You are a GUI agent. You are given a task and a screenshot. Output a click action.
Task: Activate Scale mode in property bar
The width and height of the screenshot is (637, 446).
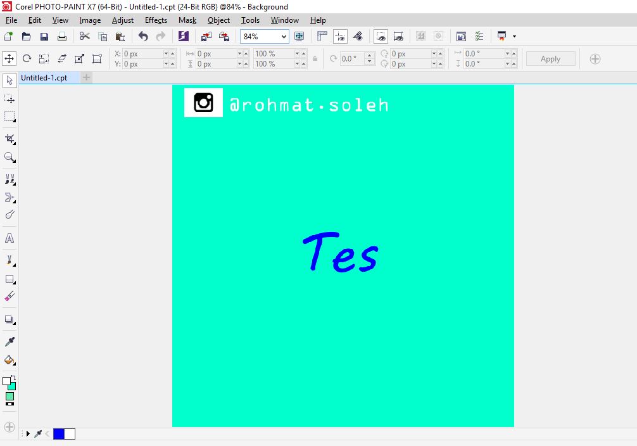[x=44, y=58]
